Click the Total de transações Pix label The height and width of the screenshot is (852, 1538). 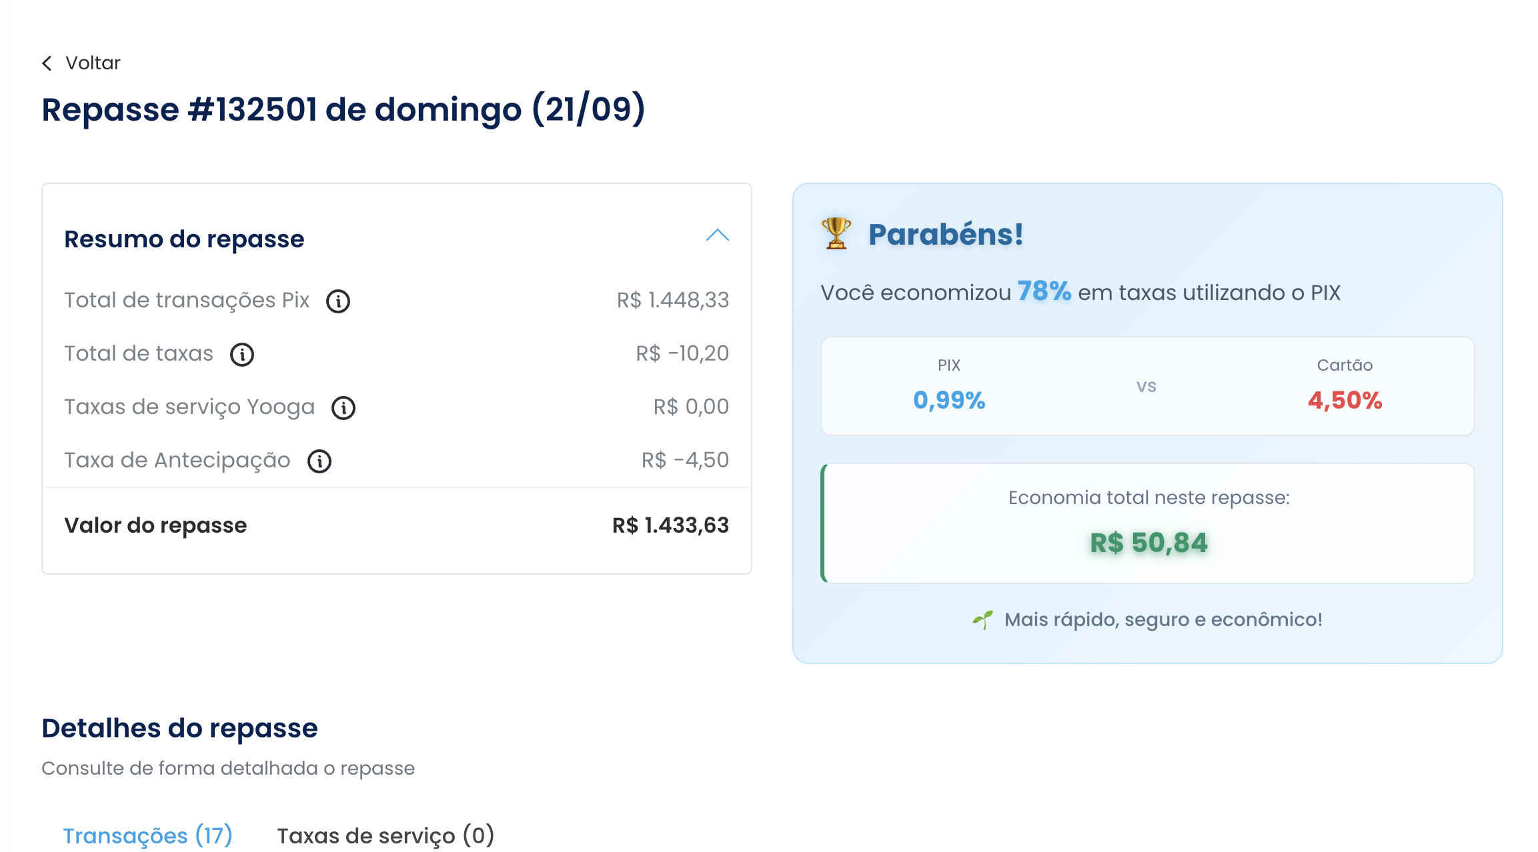coord(187,300)
